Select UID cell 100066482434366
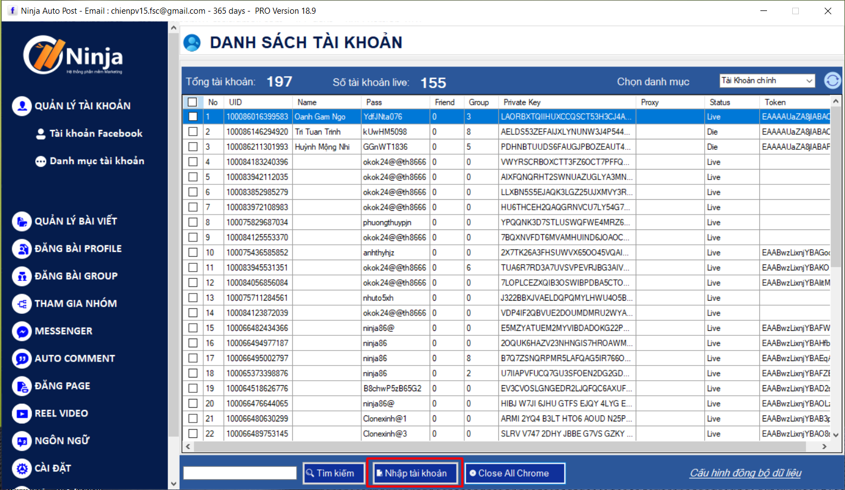The height and width of the screenshot is (490, 845). 258,328
